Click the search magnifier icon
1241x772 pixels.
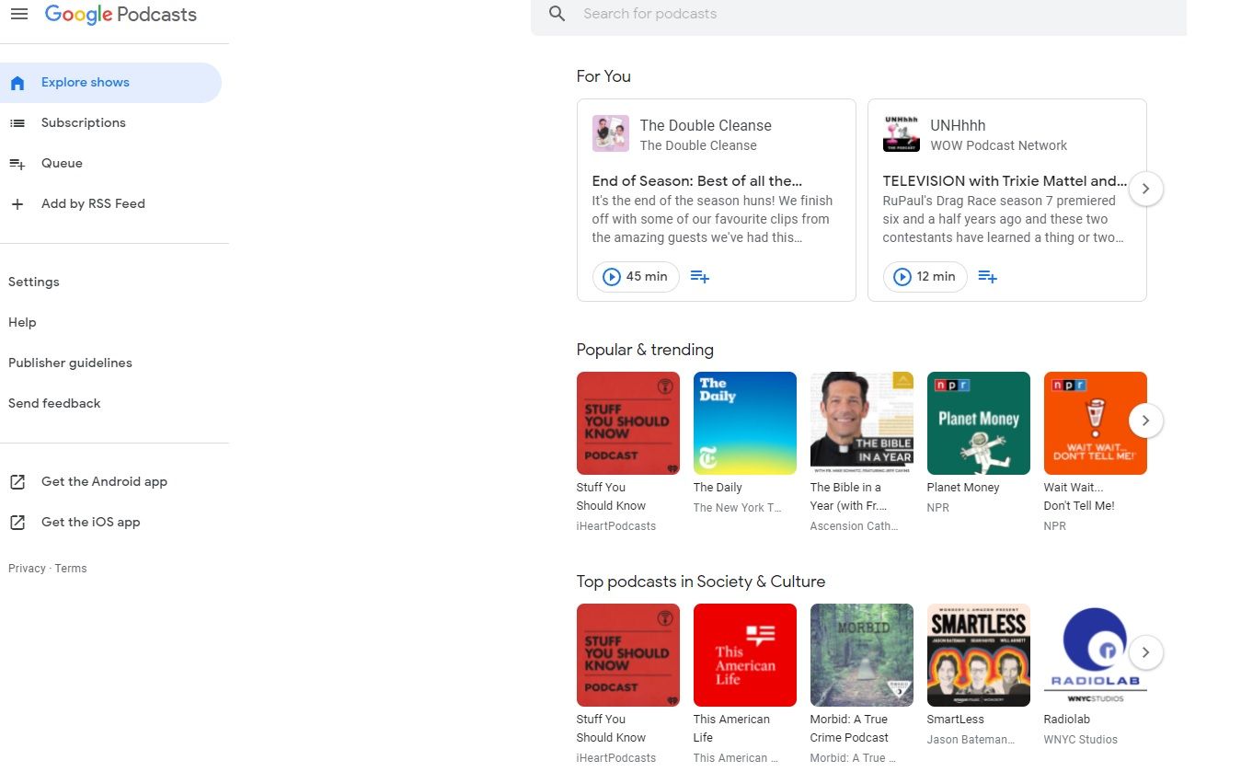(x=557, y=14)
